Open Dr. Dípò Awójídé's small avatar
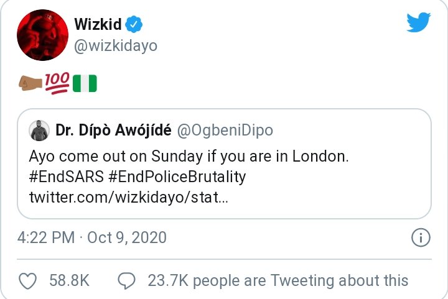Image resolution: width=448 pixels, height=299 pixels. tap(40, 131)
